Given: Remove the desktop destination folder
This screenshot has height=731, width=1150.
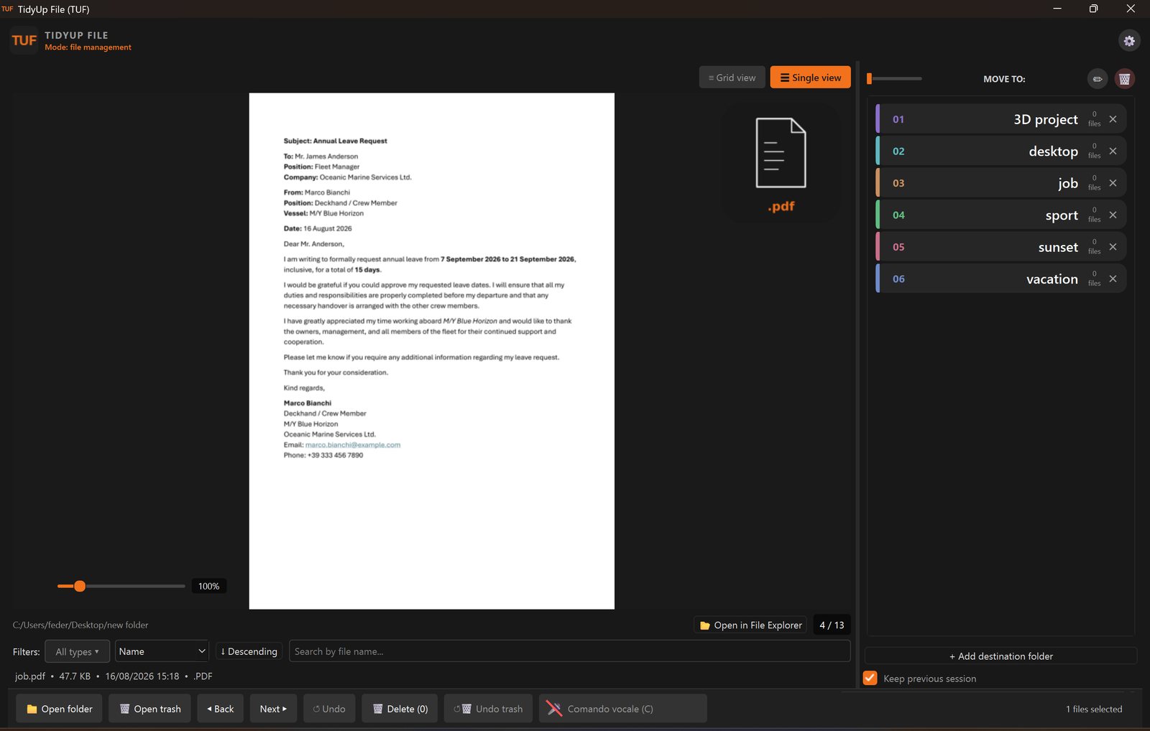Looking at the screenshot, I should click(1113, 151).
